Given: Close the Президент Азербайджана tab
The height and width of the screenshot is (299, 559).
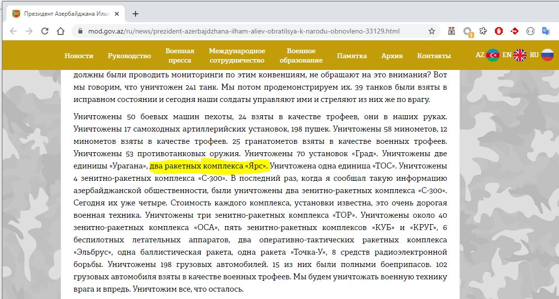Looking at the screenshot, I should [117, 14].
